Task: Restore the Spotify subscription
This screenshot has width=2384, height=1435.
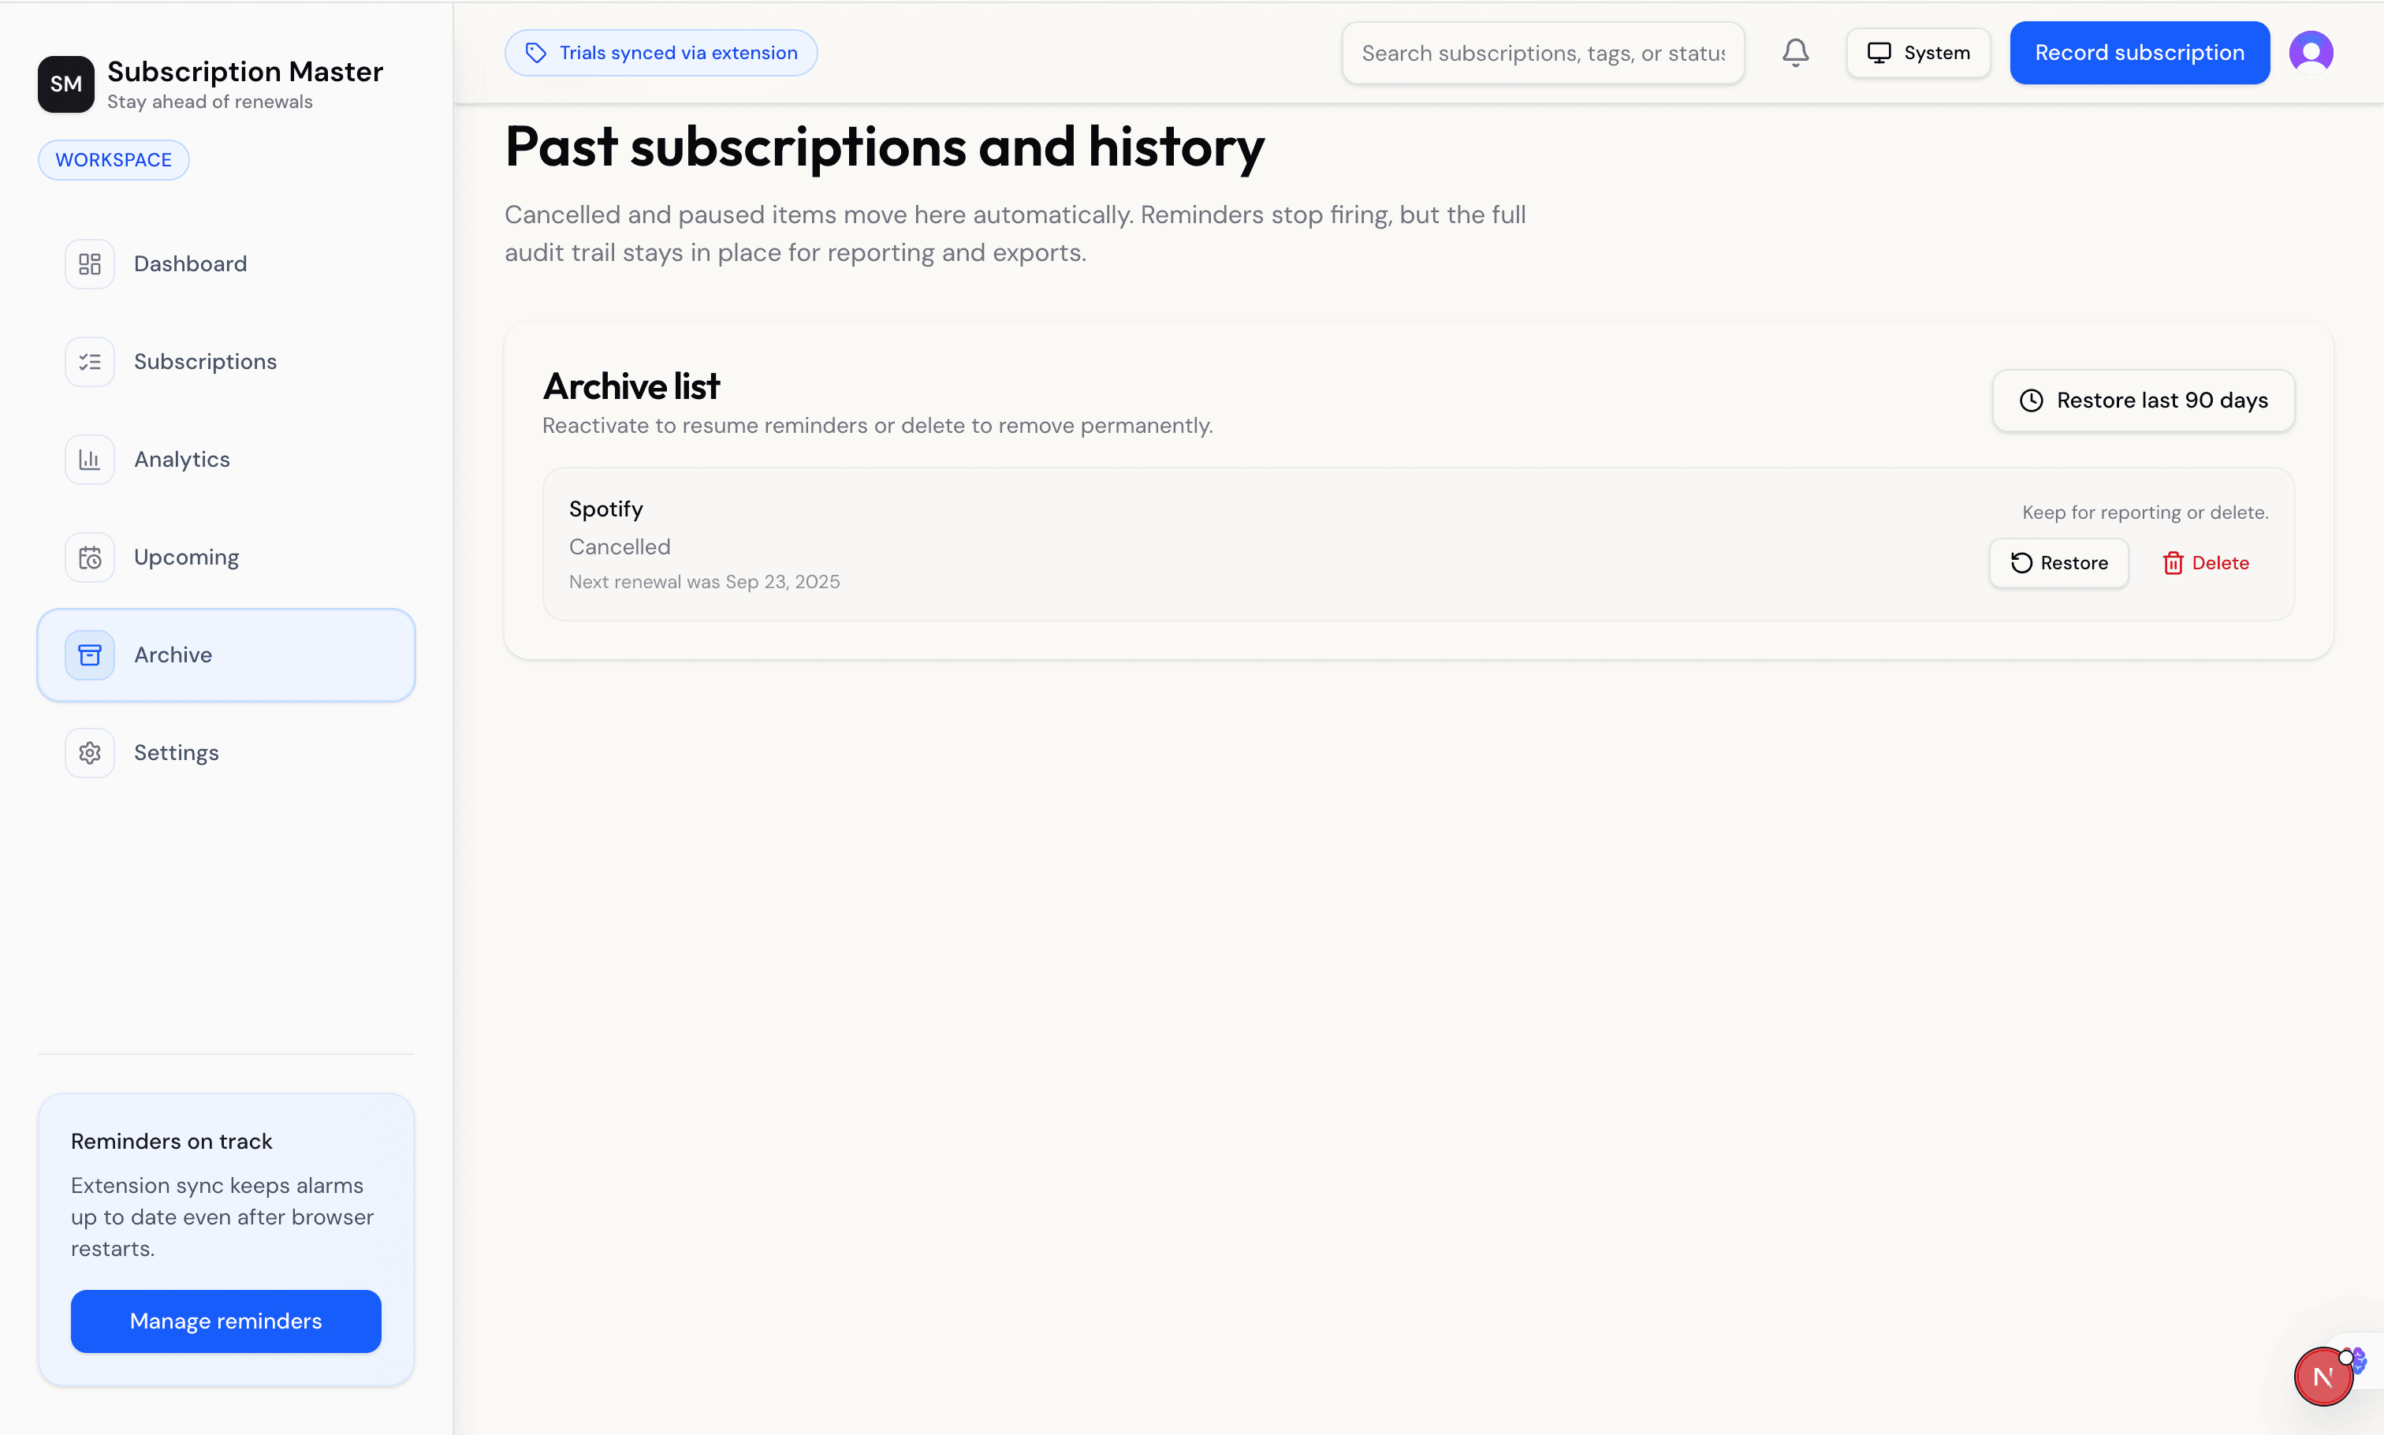Action: tap(2058, 563)
